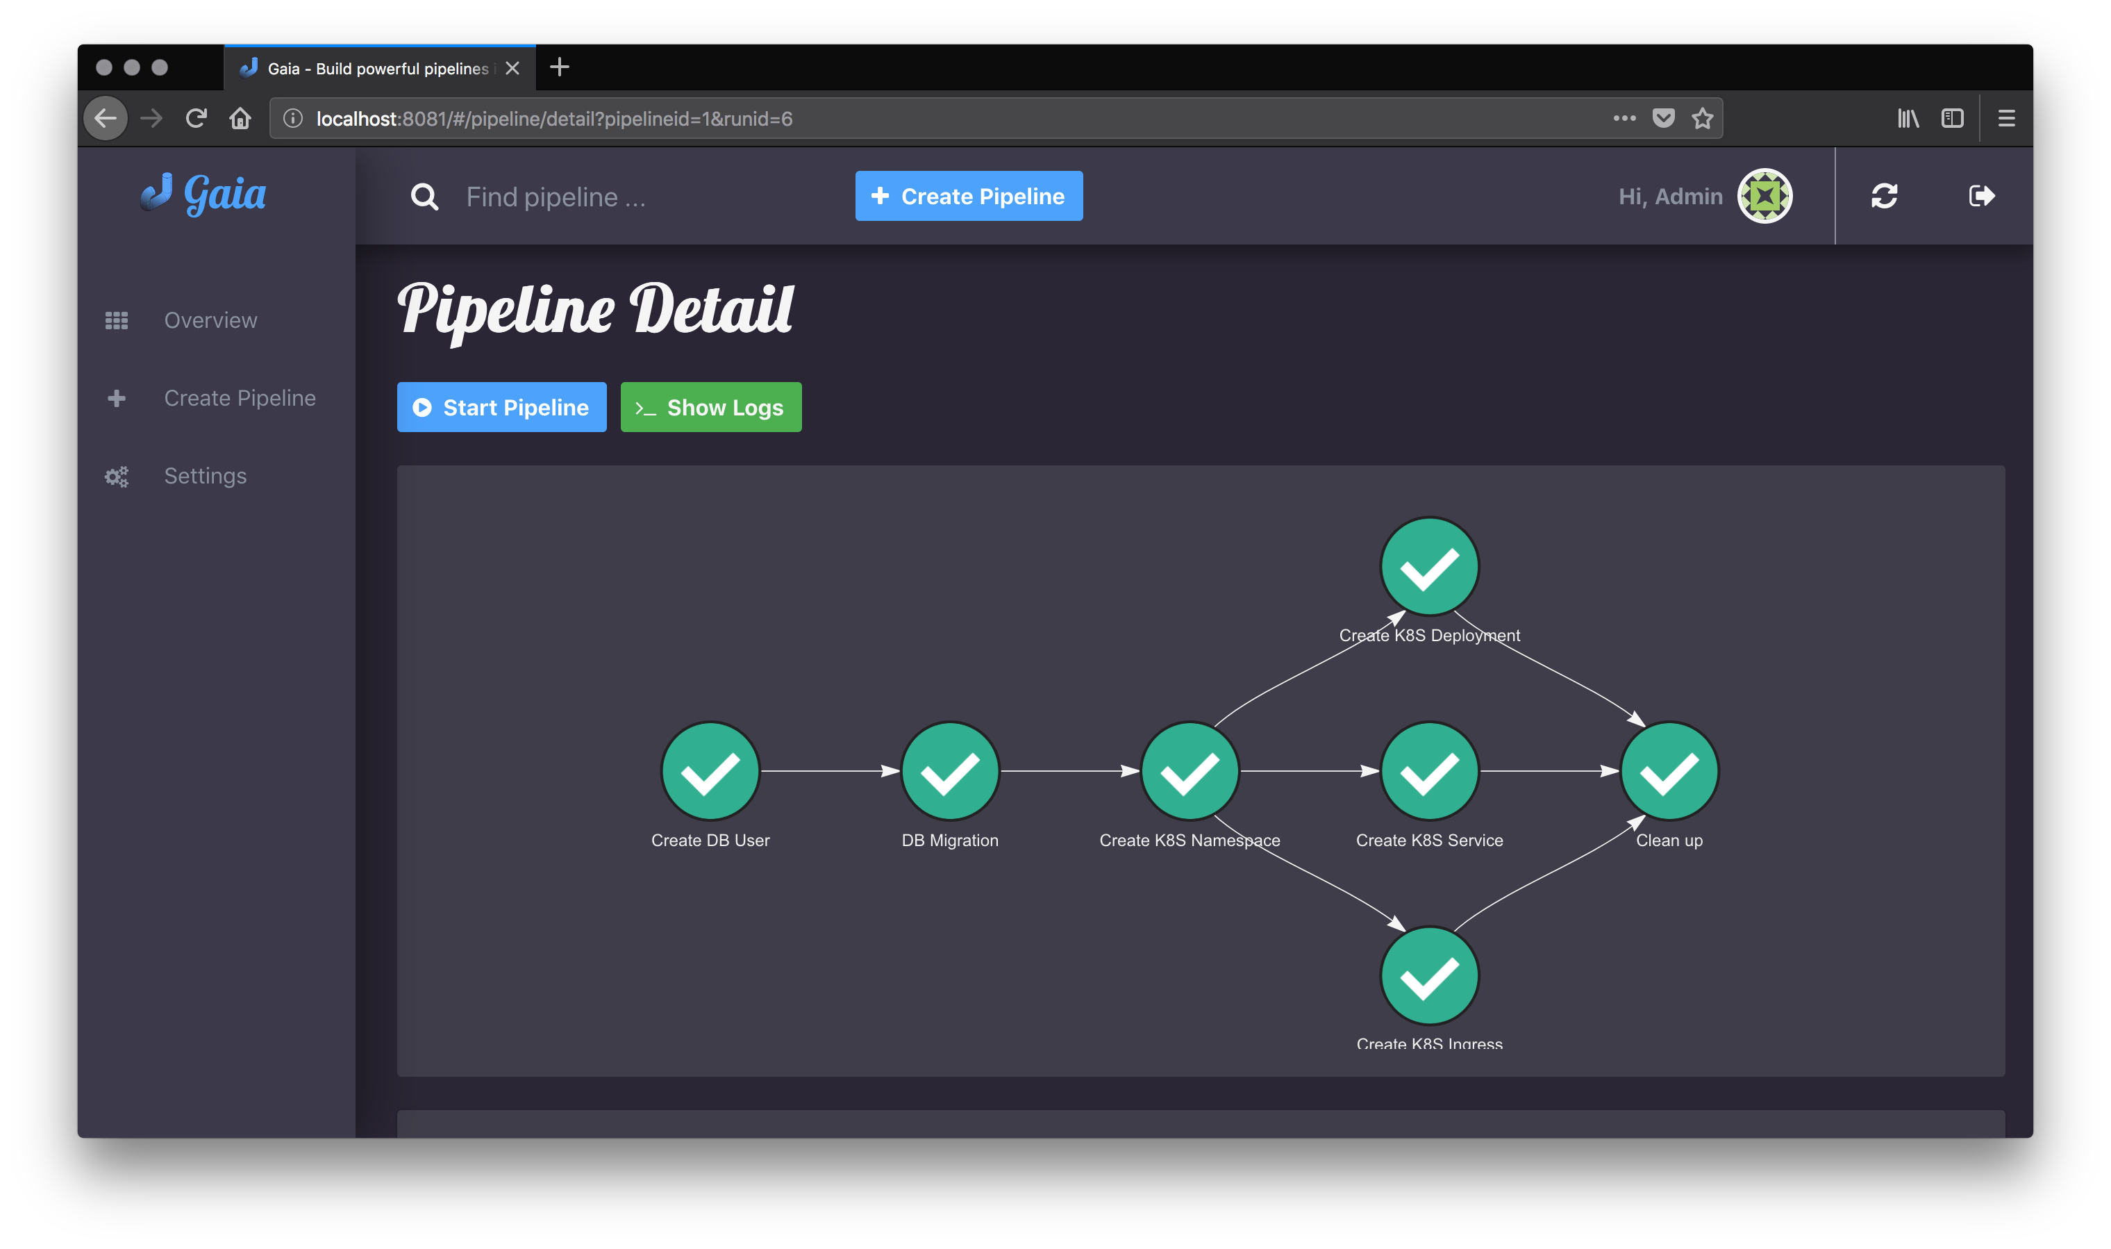
Task: Select the DB Migration job node
Action: 950,771
